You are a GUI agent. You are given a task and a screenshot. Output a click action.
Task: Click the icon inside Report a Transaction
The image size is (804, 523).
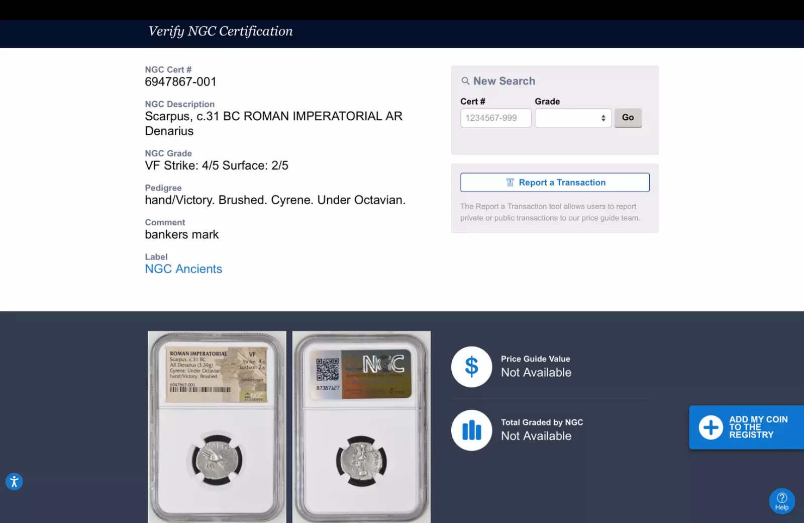click(510, 183)
